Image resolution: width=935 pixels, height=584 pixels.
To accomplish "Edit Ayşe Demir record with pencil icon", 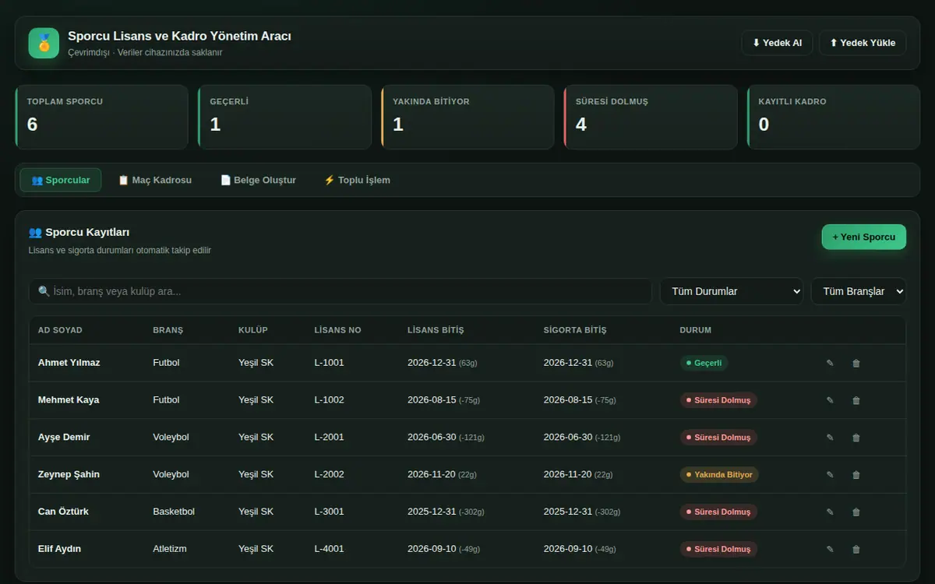I will tap(830, 438).
